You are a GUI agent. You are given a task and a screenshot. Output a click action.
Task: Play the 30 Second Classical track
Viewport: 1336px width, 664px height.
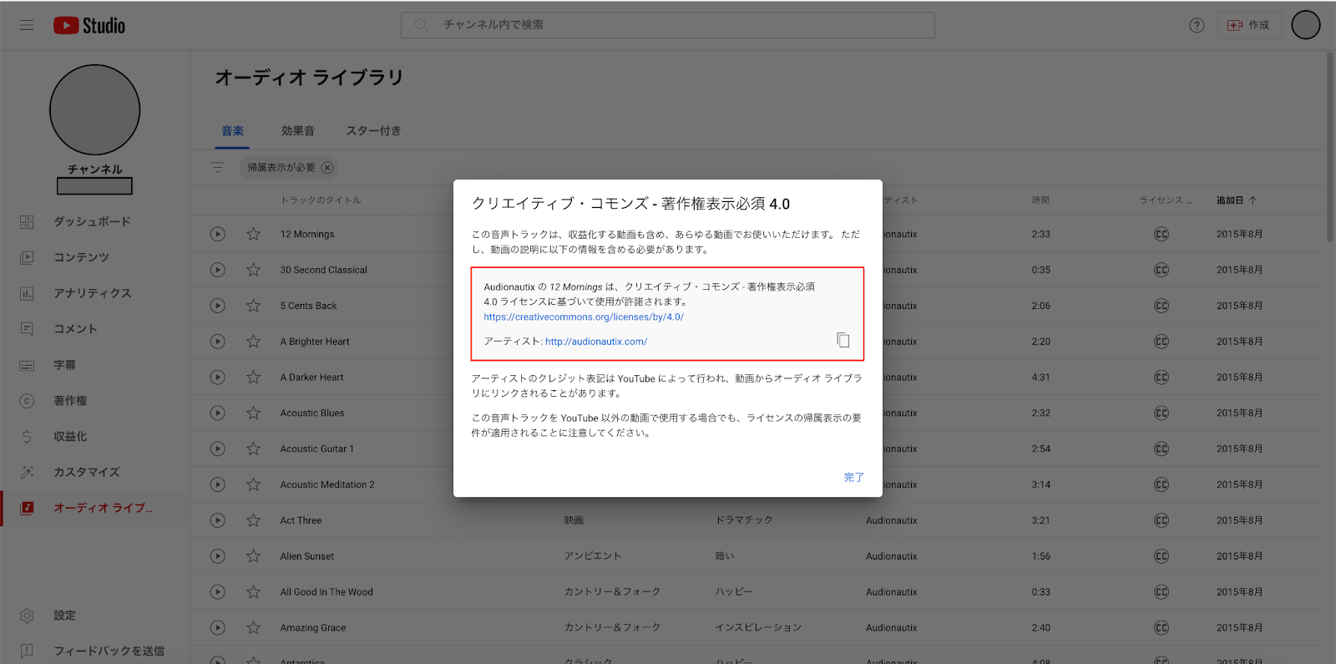(217, 270)
